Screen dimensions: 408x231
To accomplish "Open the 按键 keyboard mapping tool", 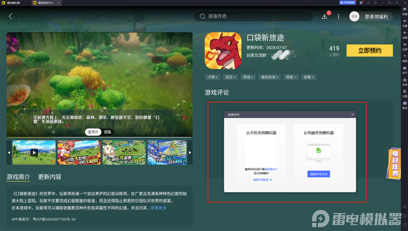I will [x=405, y=11].
